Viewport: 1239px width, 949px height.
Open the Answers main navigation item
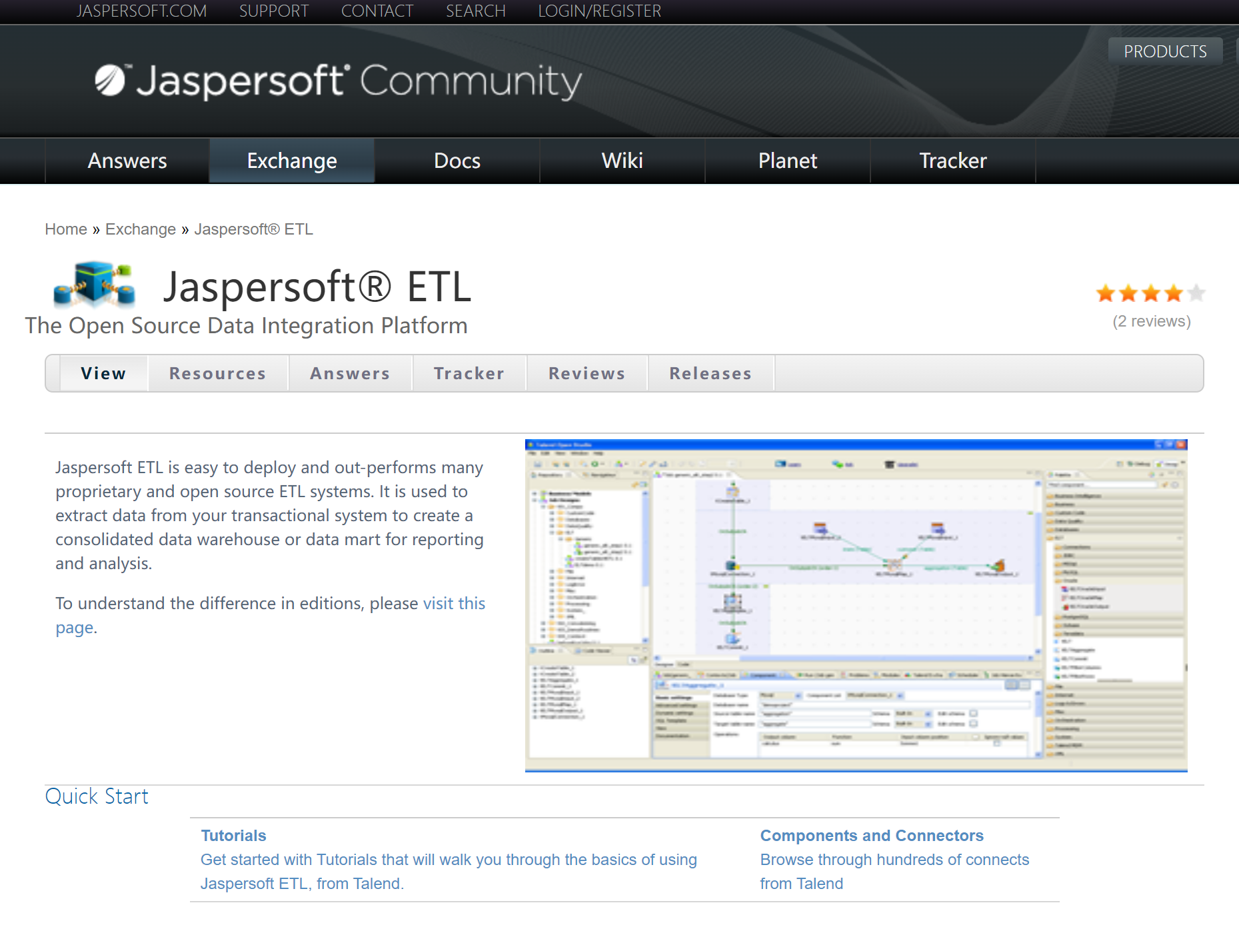pos(127,161)
